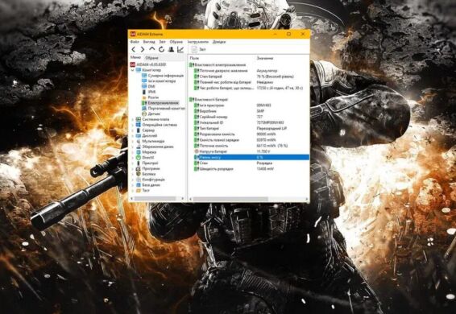Switch to the Обране panel tab
456x314 pixels.
pos(151,58)
